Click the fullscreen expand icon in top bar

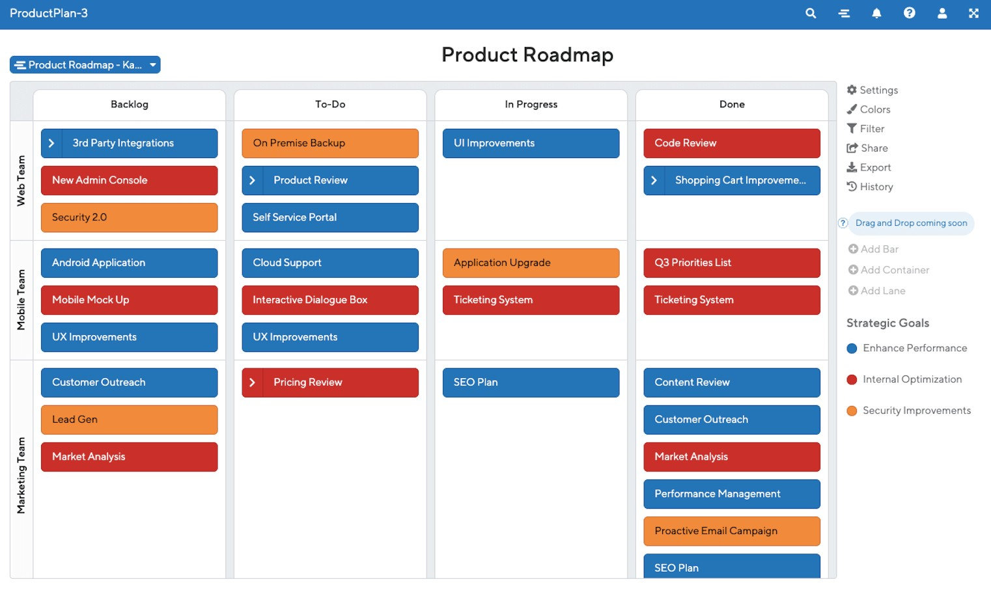pyautogui.click(x=973, y=13)
